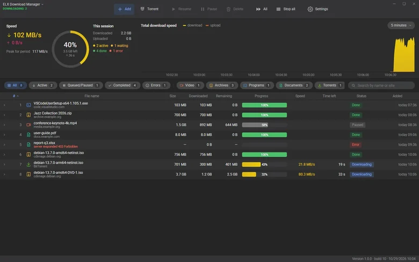The height and width of the screenshot is (262, 419).
Task: Focus the Search by name or site field
Action: click(x=381, y=85)
